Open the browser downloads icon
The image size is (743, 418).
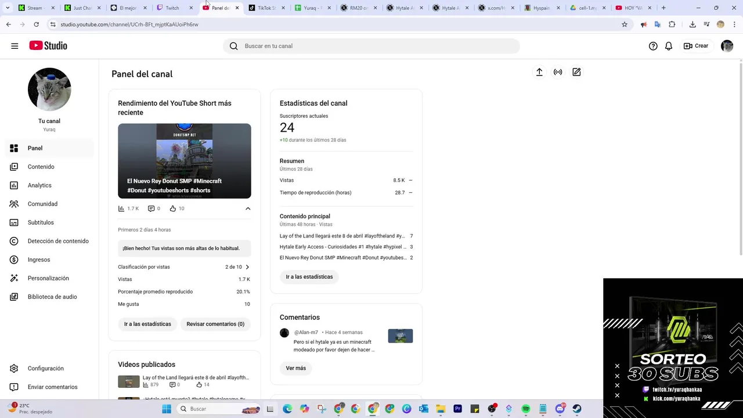point(692,24)
